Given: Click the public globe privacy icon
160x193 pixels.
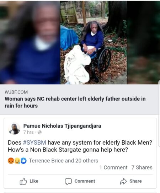Looking at the screenshot, I should tap(39, 132).
